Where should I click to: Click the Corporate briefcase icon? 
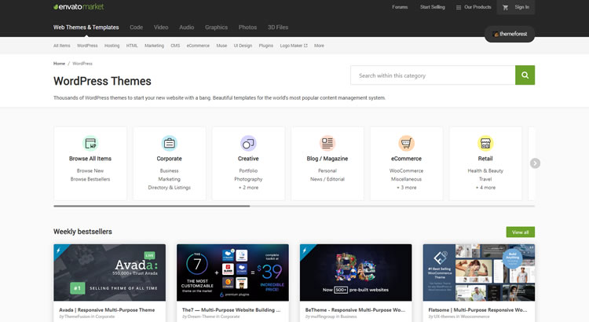click(x=170, y=143)
